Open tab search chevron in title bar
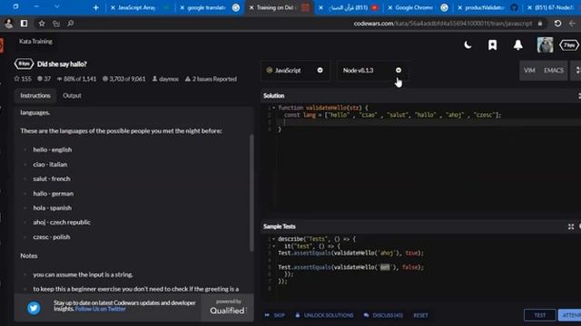 click(56, 6)
